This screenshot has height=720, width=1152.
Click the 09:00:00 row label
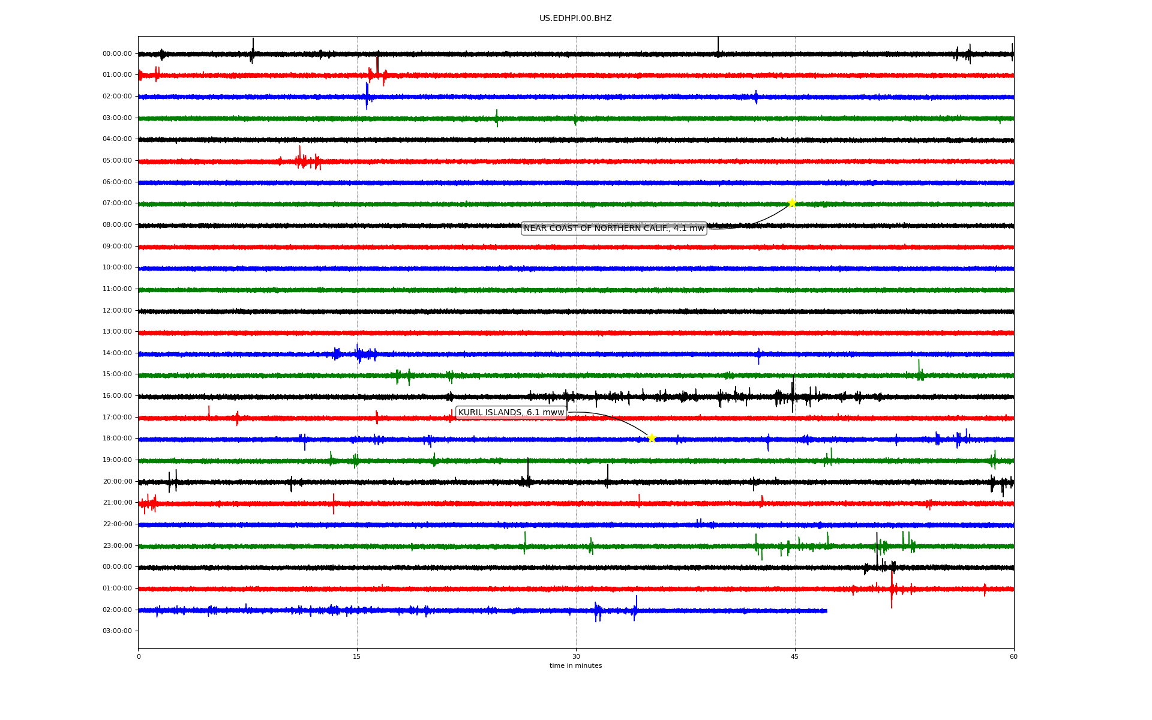117,246
